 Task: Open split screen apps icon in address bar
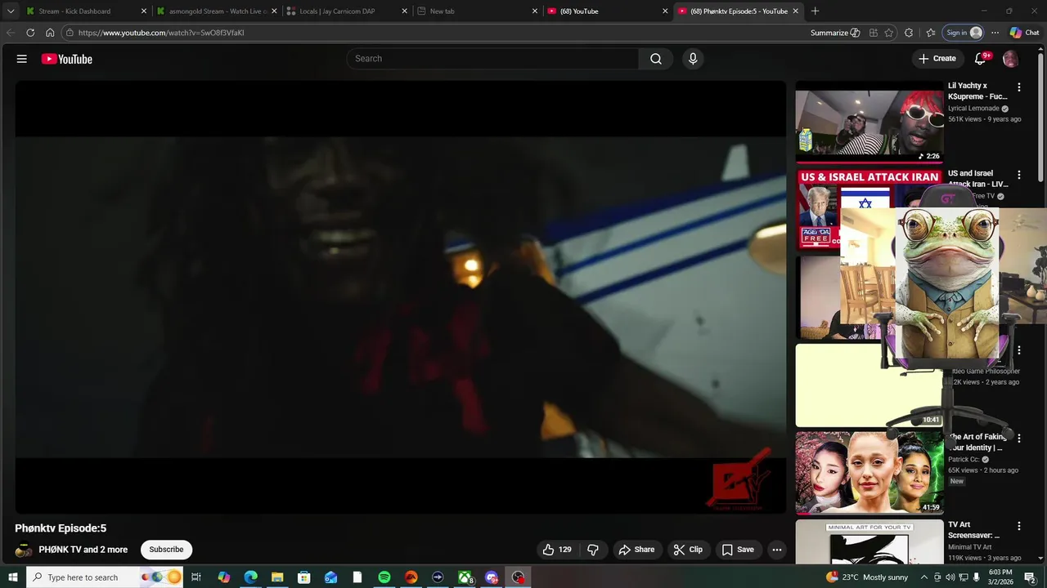coord(874,33)
